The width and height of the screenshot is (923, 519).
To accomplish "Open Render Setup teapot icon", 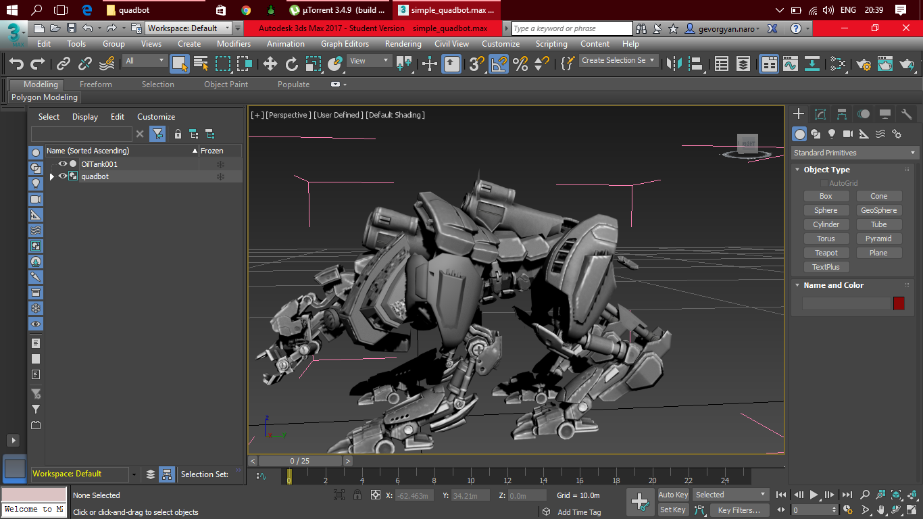I will (864, 64).
